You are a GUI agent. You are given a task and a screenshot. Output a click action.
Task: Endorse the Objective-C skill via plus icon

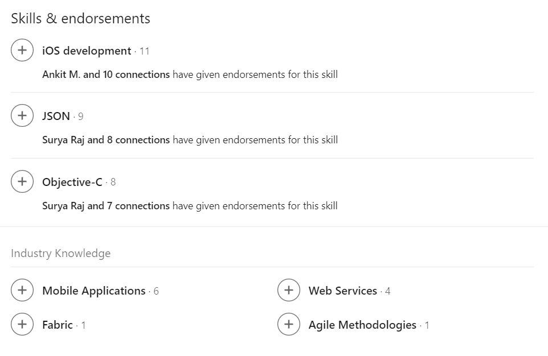pyautogui.click(x=22, y=181)
